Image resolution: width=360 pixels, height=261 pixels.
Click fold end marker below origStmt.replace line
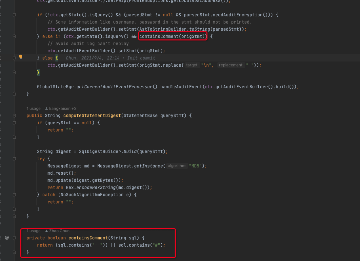coord(14,72)
